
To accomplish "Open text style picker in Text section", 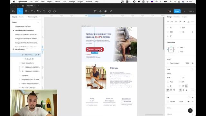I will (x=192, y=70).
